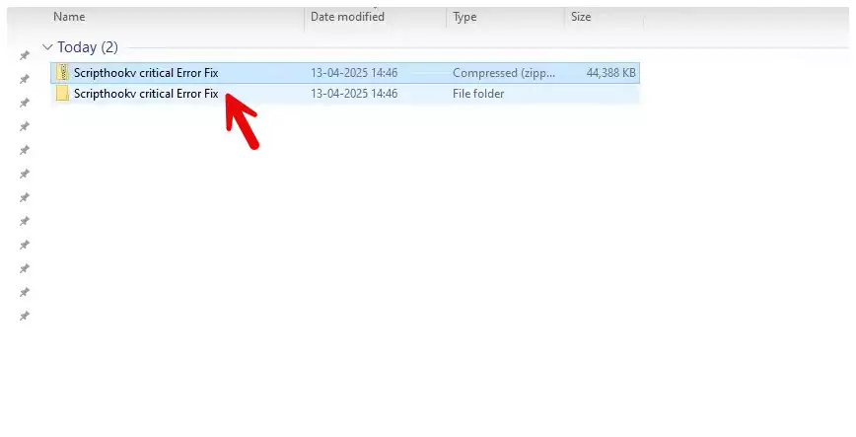Select zipped Scripthookv critical Error Fix name
The width and height of the screenshot is (856, 437).
click(146, 73)
